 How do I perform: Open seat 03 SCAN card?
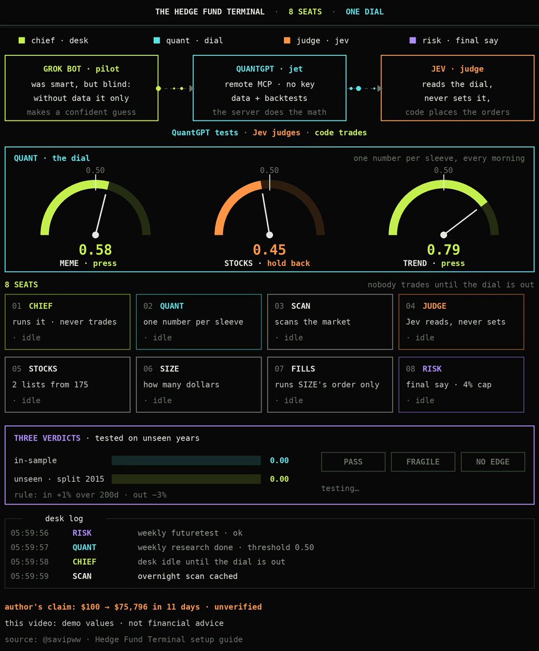click(330, 322)
